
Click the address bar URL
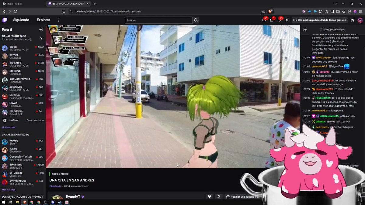pyautogui.click(x=109, y=11)
